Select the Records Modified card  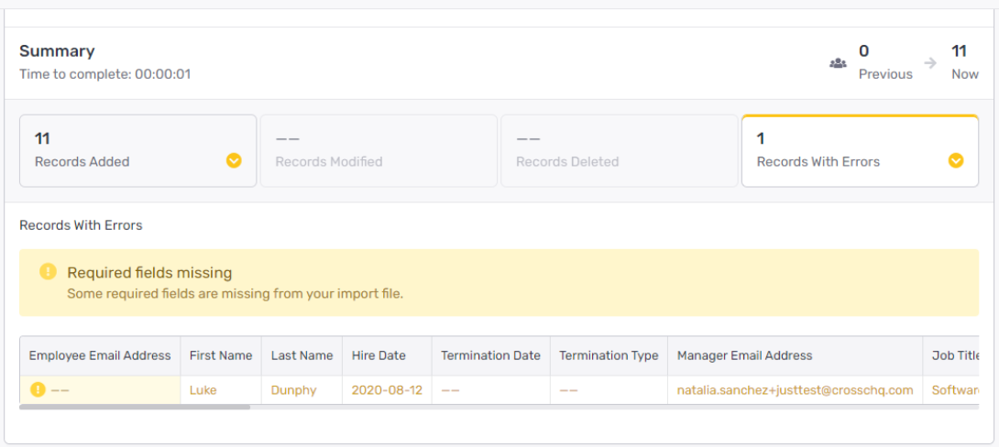click(379, 151)
